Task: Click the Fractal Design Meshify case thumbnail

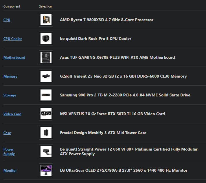Action: pyautogui.click(x=46, y=133)
